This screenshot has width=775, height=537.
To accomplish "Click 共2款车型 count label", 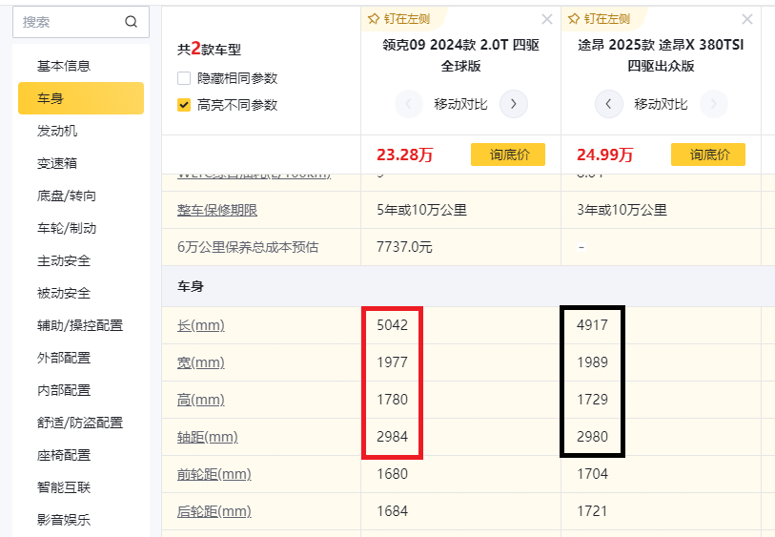I will [209, 49].
